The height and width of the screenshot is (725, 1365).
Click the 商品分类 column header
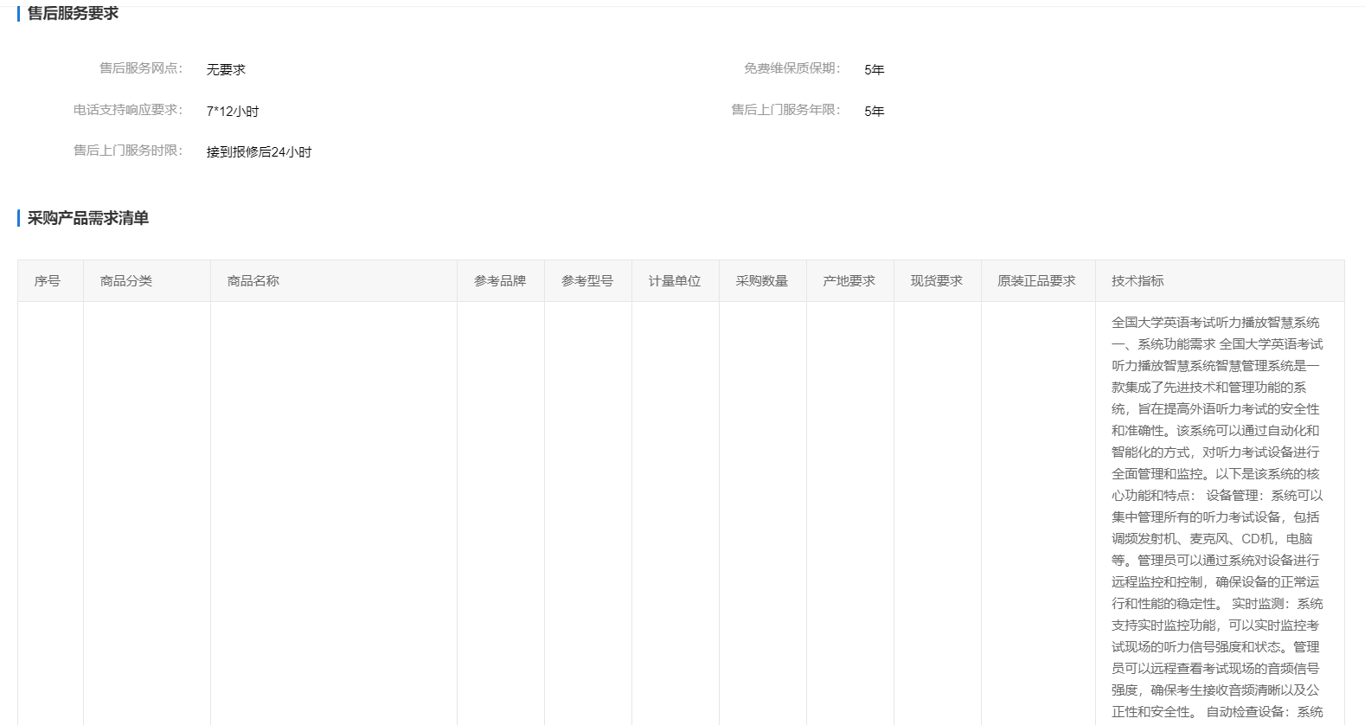pos(126,280)
